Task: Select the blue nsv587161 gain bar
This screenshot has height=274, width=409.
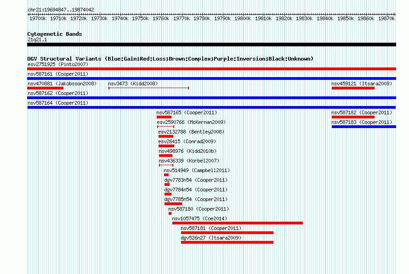Action: coord(211,78)
